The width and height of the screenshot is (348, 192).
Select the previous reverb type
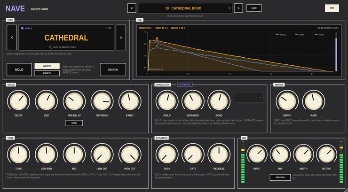[x=12, y=38]
